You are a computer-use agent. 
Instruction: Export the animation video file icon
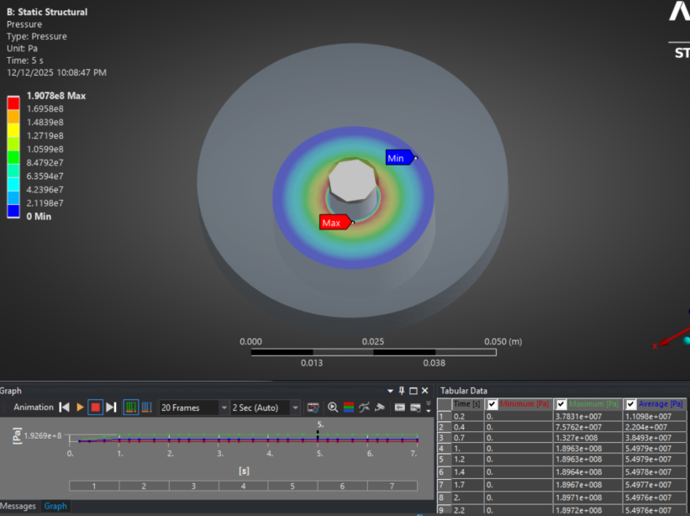tap(313, 408)
